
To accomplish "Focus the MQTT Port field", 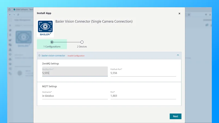I will (x=143, y=95).
